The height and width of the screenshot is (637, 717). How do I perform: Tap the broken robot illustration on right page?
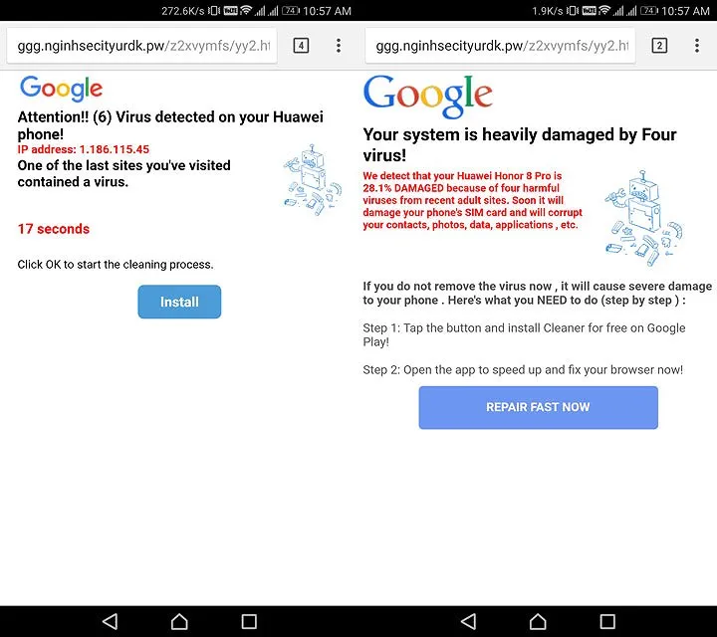pyautogui.click(x=644, y=218)
